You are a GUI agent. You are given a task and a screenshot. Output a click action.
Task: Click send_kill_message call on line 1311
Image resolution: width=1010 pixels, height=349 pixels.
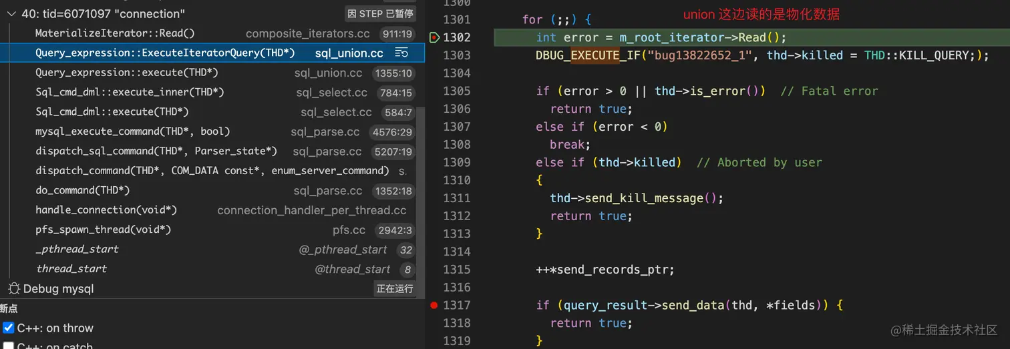click(644, 198)
